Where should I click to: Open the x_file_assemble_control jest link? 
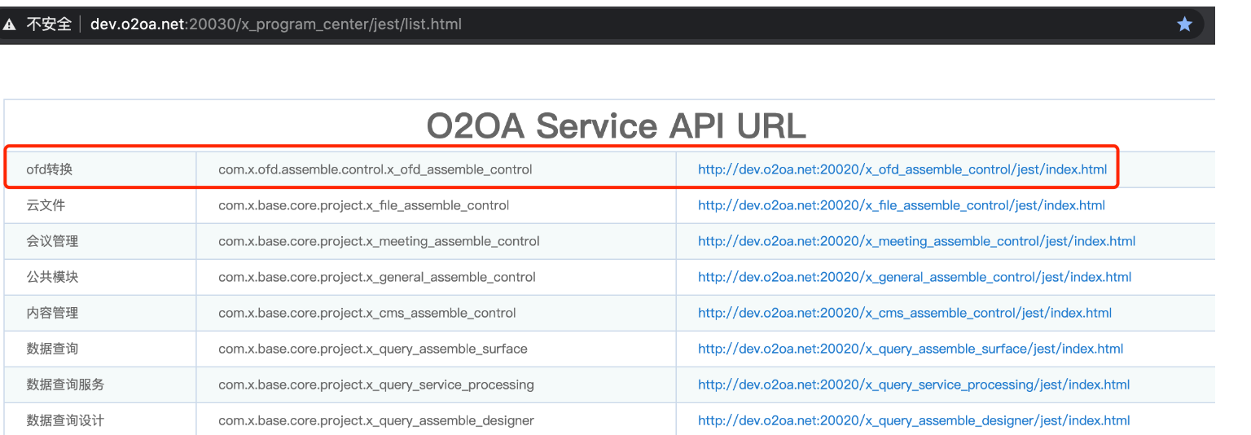coord(901,205)
